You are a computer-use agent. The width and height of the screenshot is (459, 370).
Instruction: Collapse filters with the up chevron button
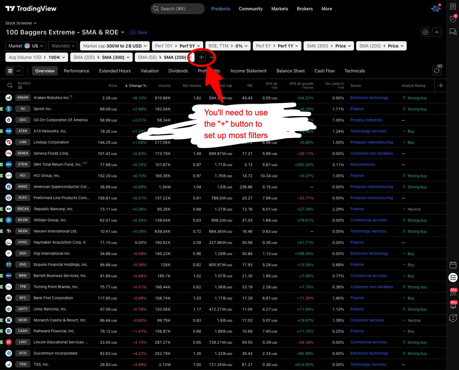point(437,32)
